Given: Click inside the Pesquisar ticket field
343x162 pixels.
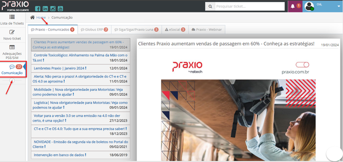Looking at the screenshot, I should coord(250,7).
